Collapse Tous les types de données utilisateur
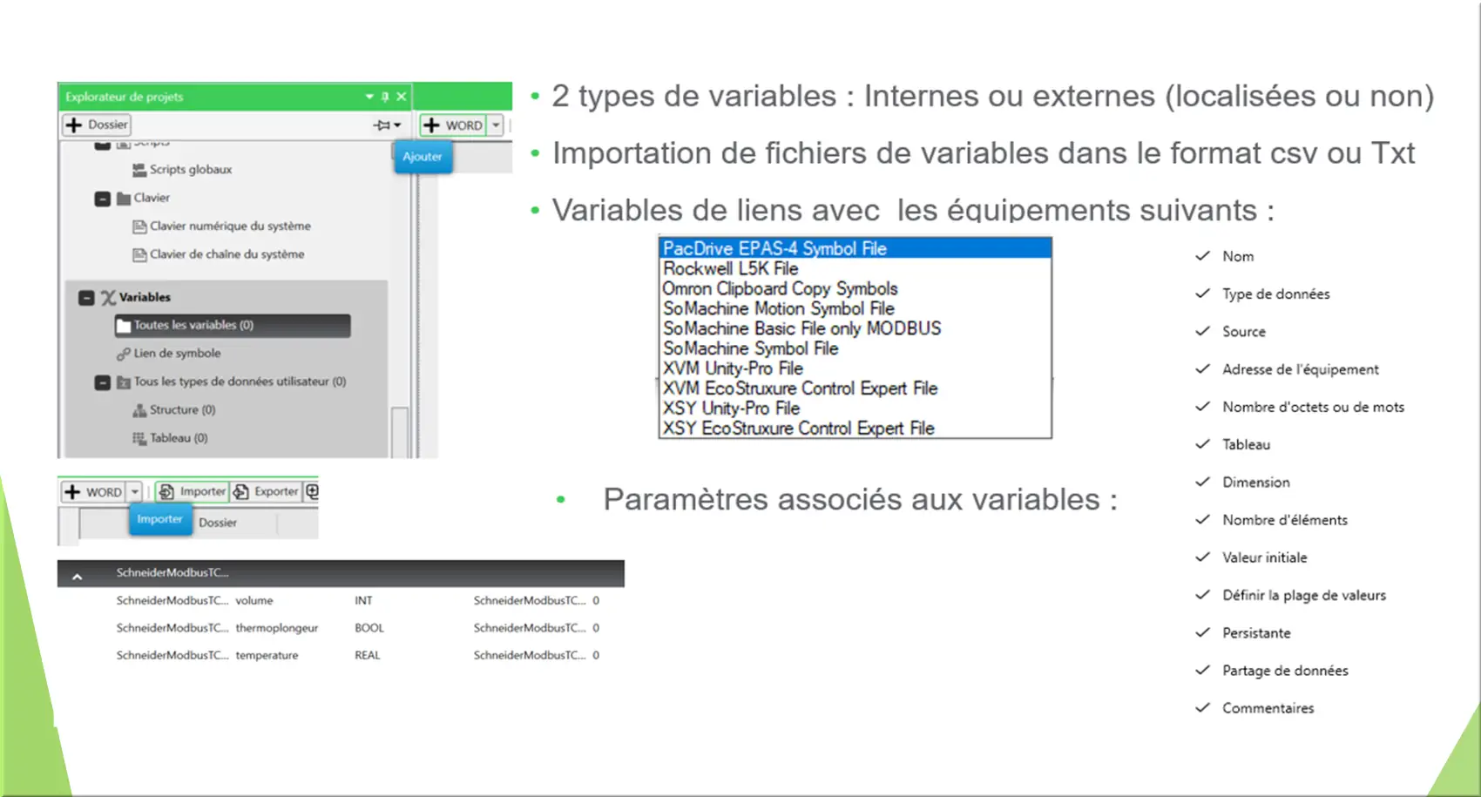The height and width of the screenshot is (797, 1481). click(x=102, y=382)
